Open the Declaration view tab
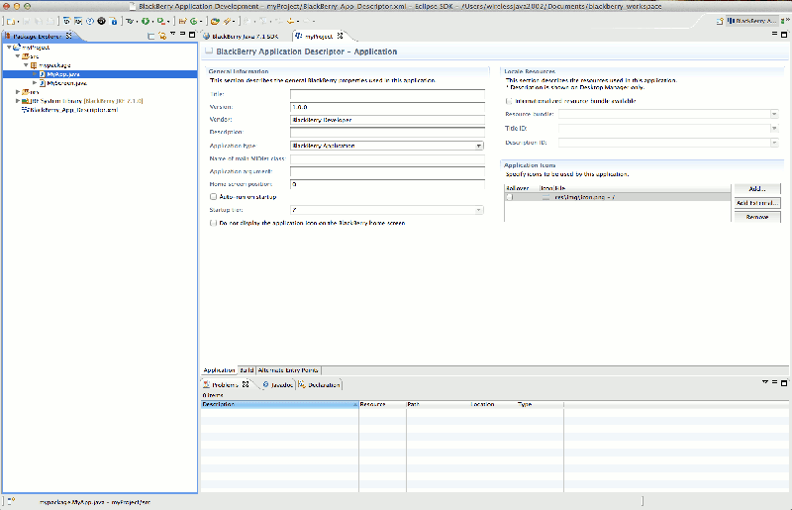The image size is (792, 510). point(319,385)
